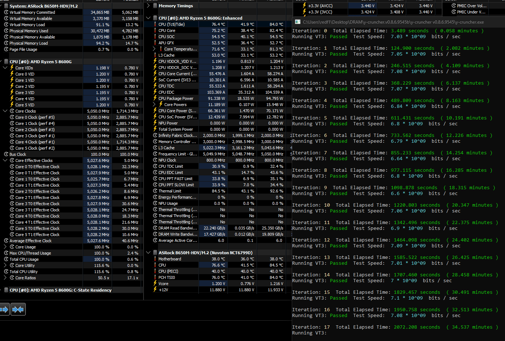Click the 34,865 MB Virtual Memory Committed value
This screenshot has width=505, height=341.
tap(100, 12)
